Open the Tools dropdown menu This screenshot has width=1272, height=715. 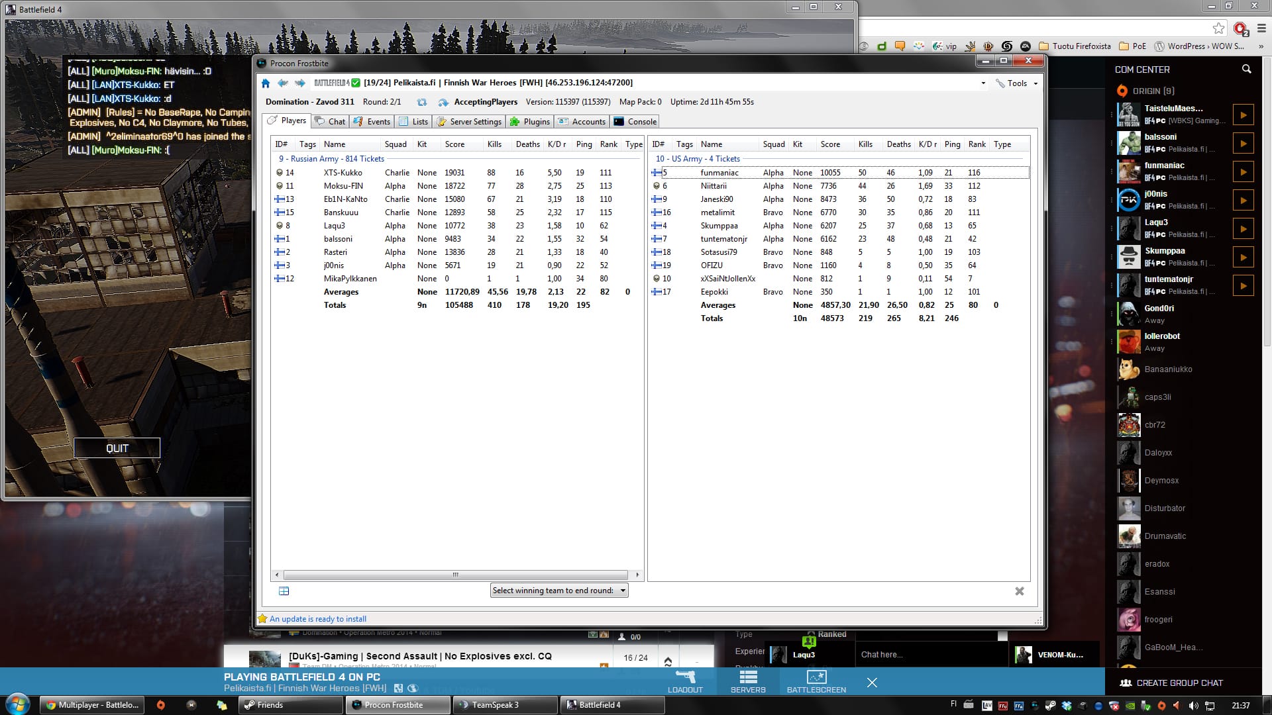coord(1016,83)
